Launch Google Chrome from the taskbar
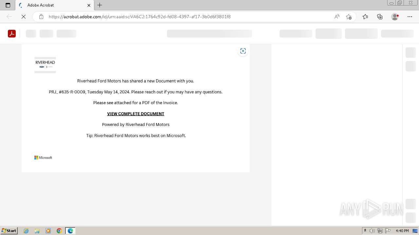The height and width of the screenshot is (235, 419). point(59,231)
